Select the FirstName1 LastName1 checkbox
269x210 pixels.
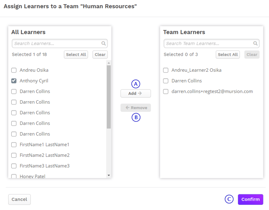tap(14, 145)
